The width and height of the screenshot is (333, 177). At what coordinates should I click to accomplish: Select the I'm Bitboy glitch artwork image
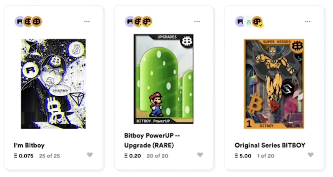tap(53, 84)
